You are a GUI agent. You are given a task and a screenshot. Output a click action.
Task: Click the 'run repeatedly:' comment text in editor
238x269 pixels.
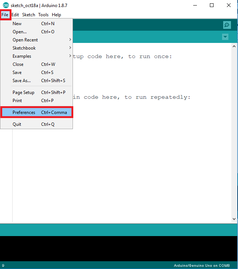point(163,97)
